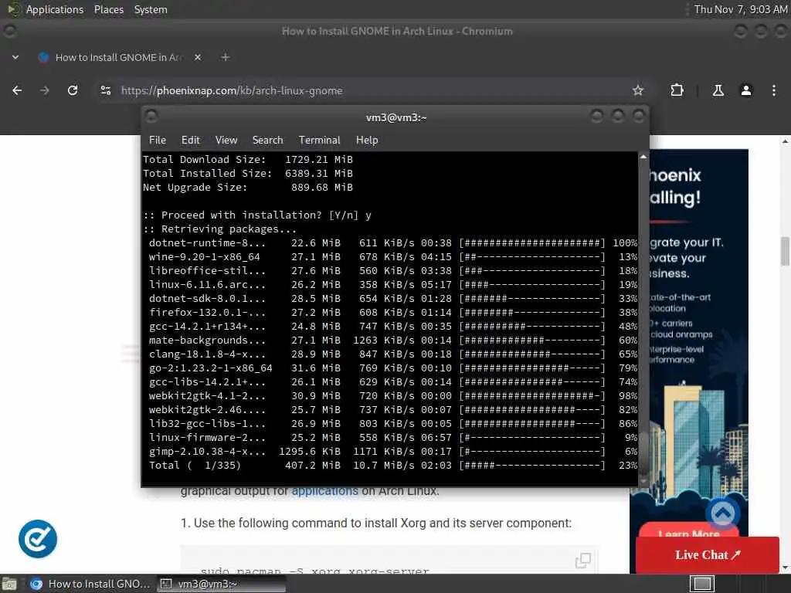Click the Total ( 1/335) progress line
791x593 pixels.
click(x=389, y=466)
